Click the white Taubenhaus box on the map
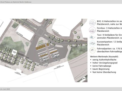 [x=15, y=52]
